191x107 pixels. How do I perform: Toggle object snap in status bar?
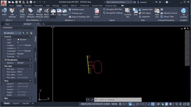coord(153,104)
